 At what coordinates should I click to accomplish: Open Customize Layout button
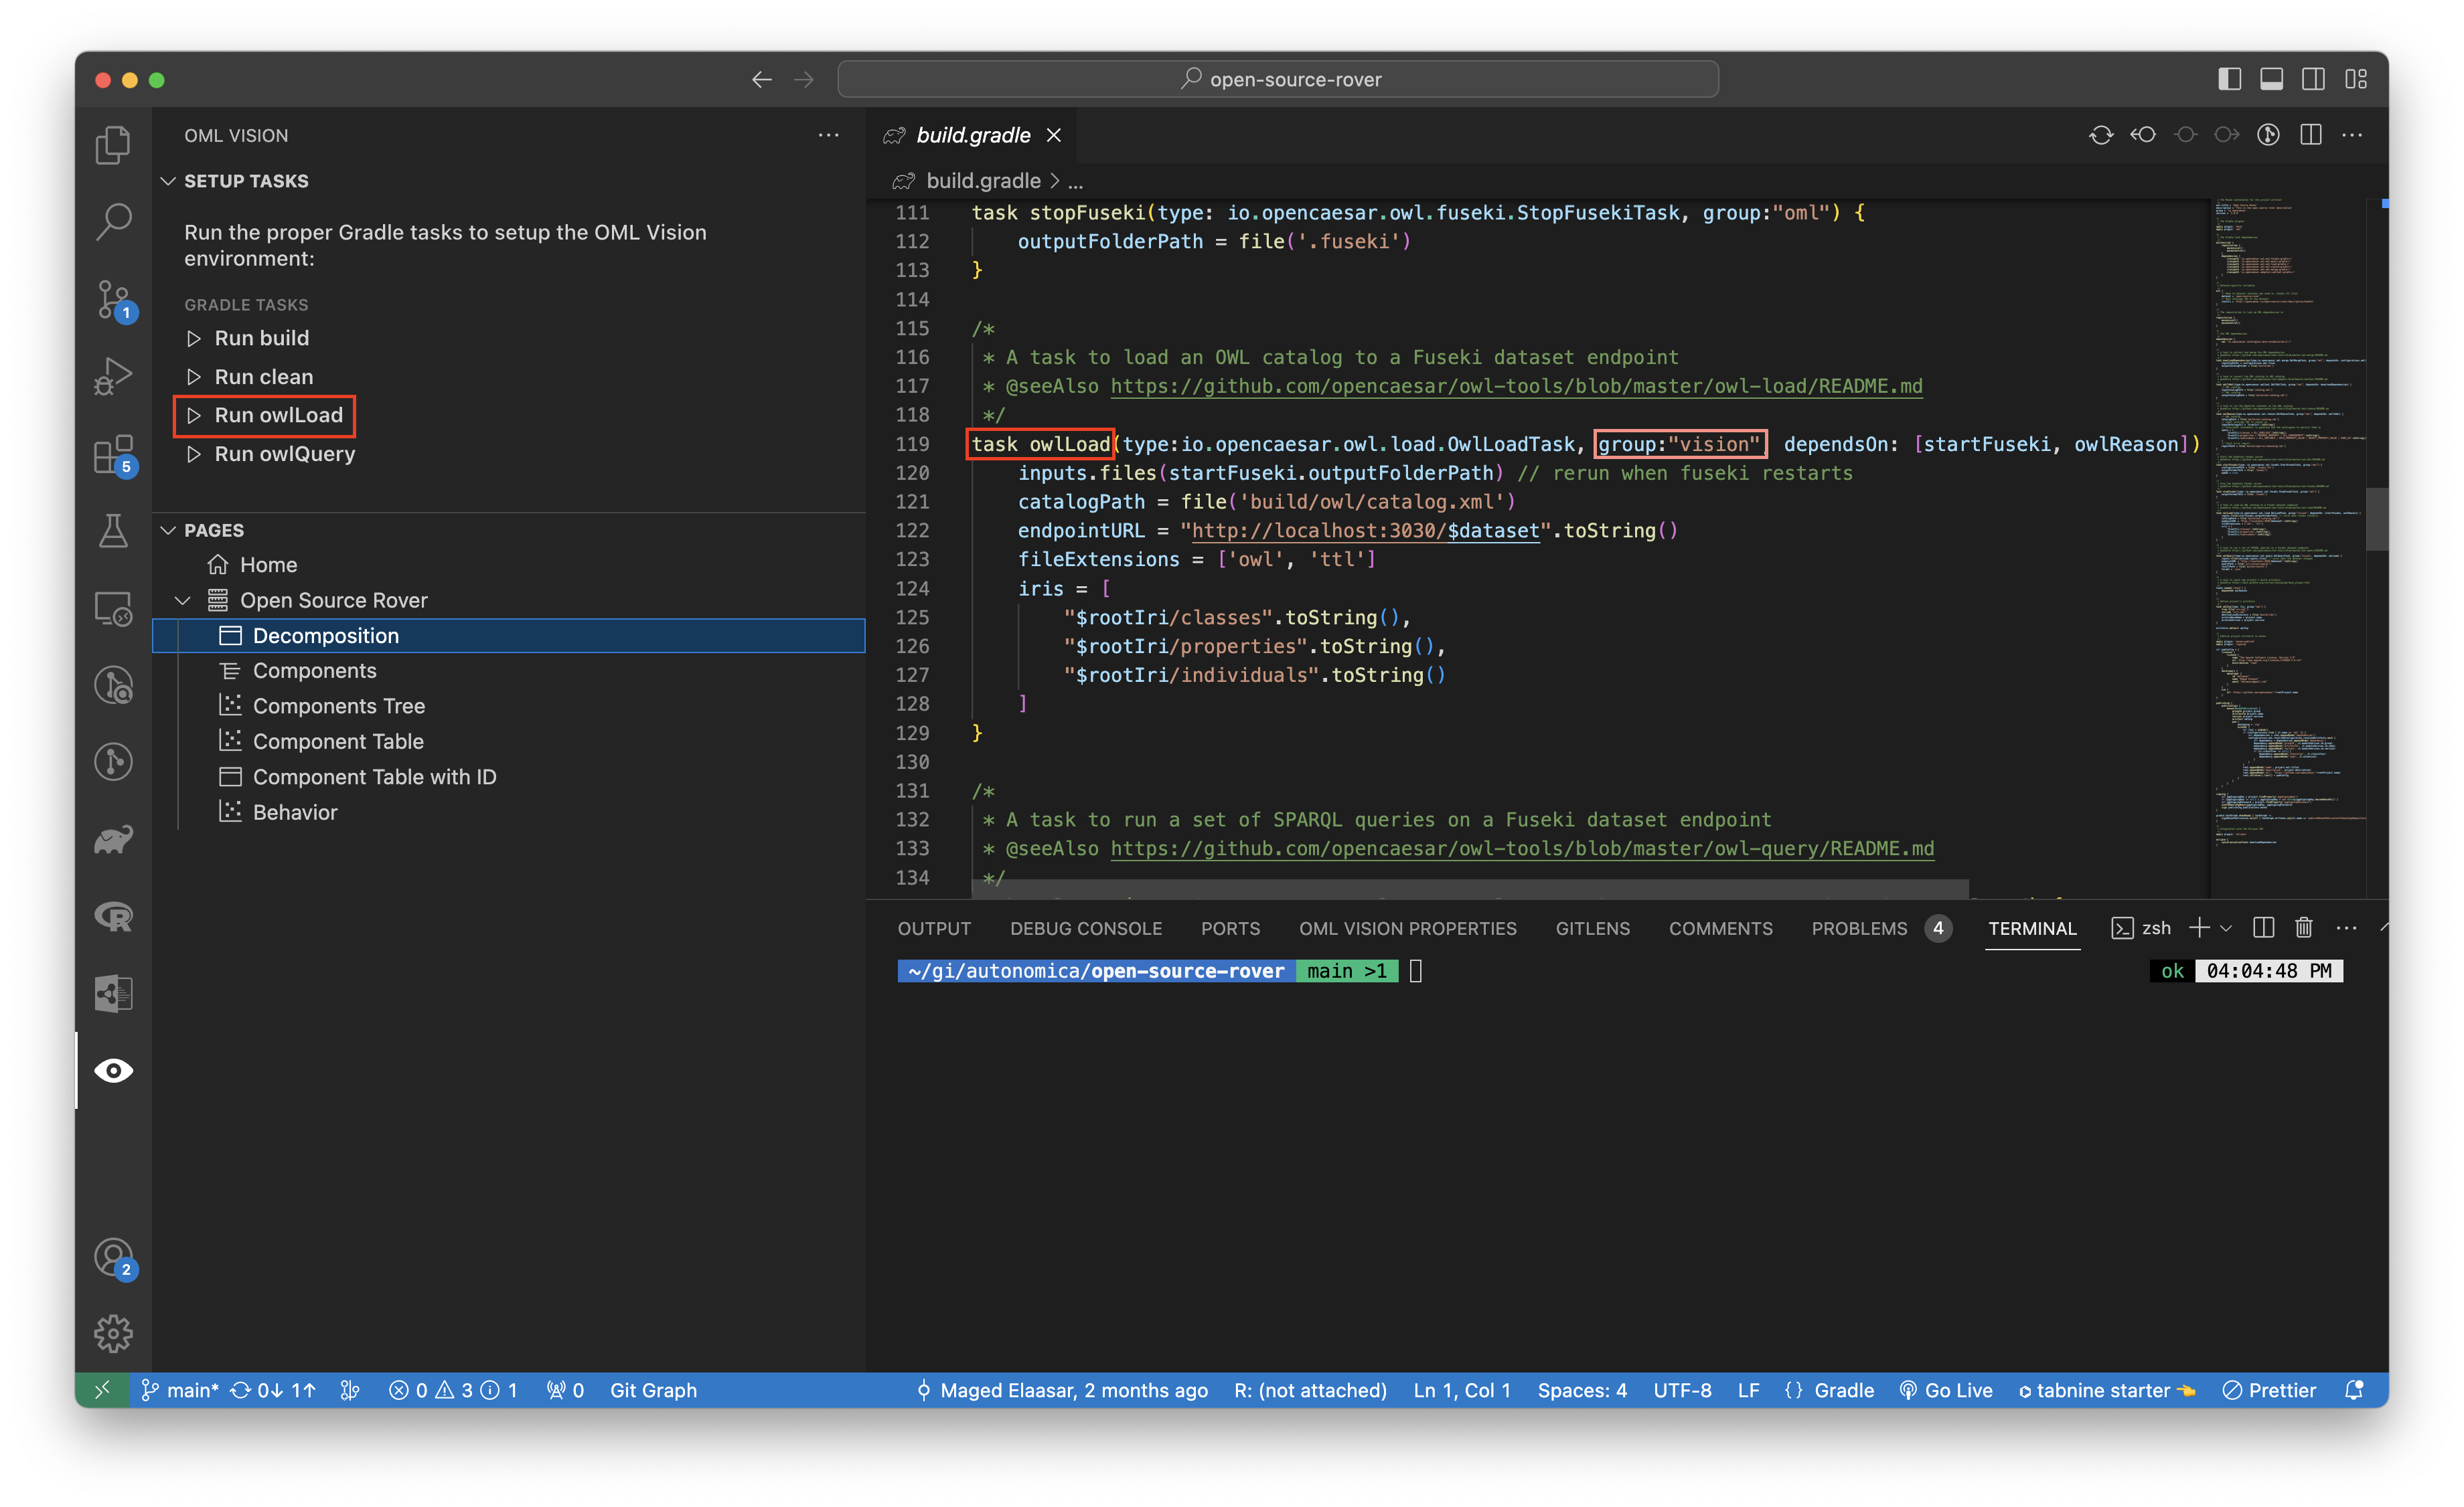click(2356, 79)
